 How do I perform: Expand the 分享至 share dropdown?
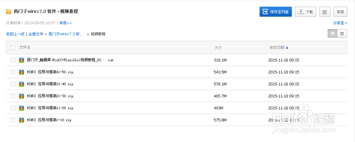(x=340, y=23)
